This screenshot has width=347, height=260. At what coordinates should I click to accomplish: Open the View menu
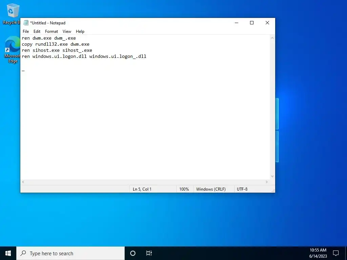click(x=67, y=31)
